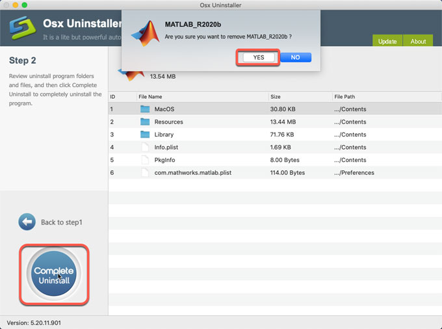
Task: Open the Update tab
Action: coord(387,40)
